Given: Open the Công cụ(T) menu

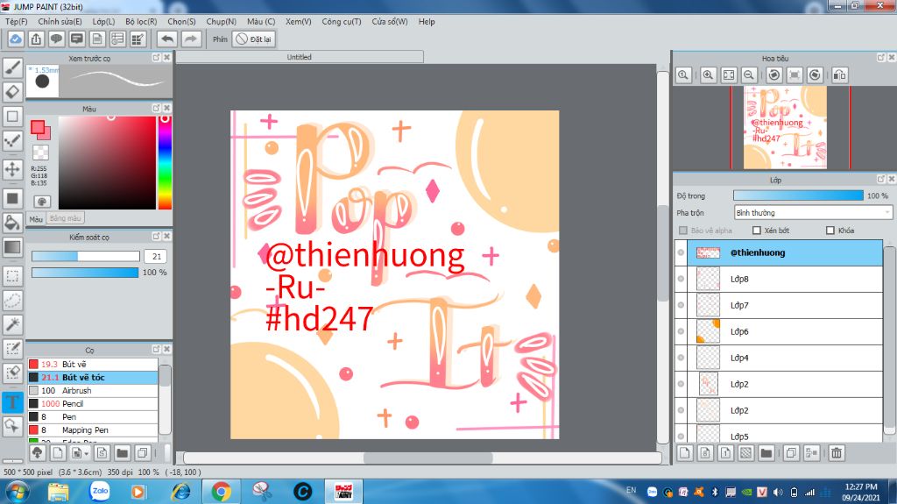Looking at the screenshot, I should pyautogui.click(x=341, y=21).
